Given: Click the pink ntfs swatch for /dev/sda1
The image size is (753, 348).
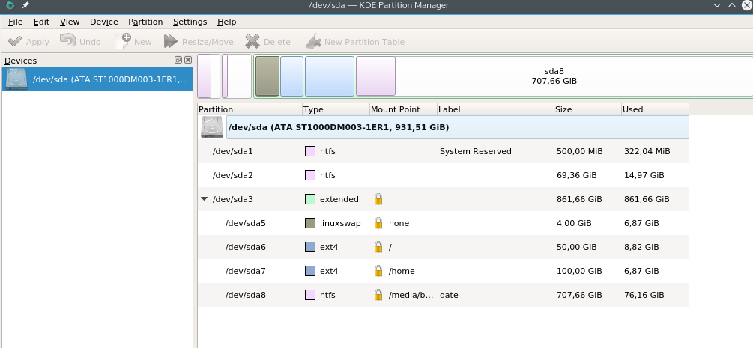Looking at the screenshot, I should click(310, 151).
